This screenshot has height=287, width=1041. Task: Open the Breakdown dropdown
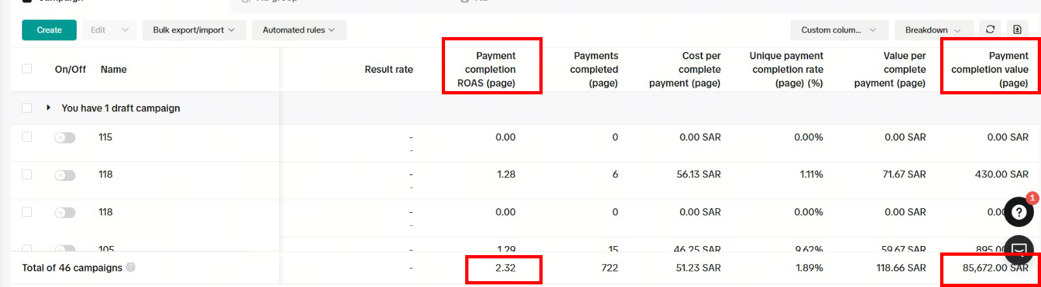point(932,30)
